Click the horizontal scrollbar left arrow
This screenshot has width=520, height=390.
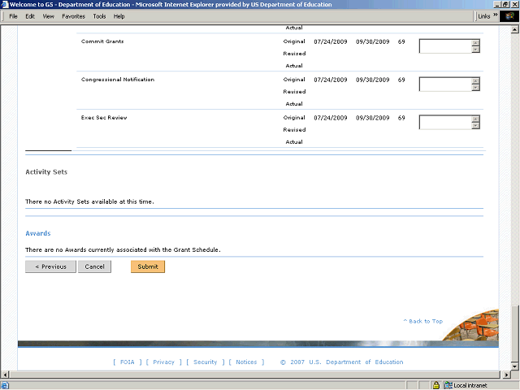pos(5,375)
